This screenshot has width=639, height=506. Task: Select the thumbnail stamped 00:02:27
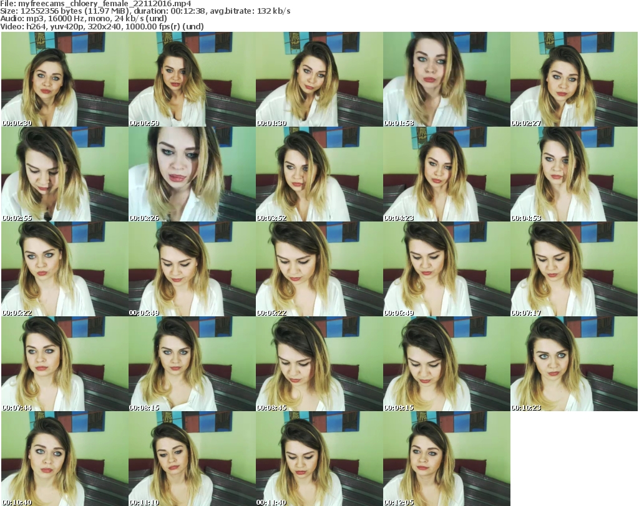[574, 79]
